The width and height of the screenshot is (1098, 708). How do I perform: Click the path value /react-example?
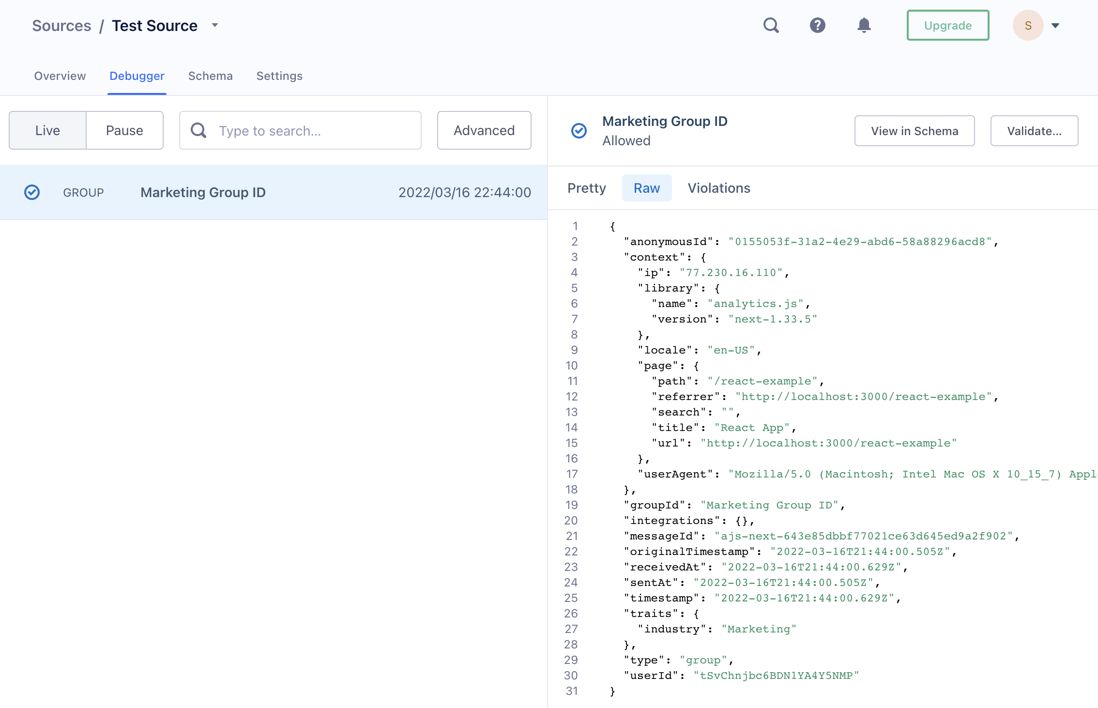(x=762, y=381)
